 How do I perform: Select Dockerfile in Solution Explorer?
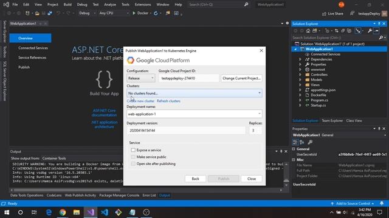[318, 95]
